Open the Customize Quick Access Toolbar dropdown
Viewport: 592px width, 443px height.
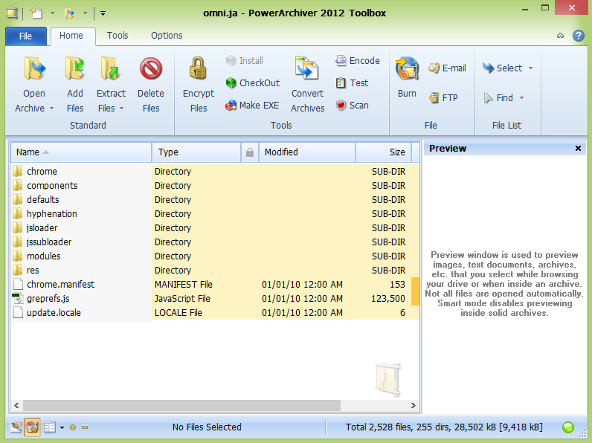[x=103, y=13]
